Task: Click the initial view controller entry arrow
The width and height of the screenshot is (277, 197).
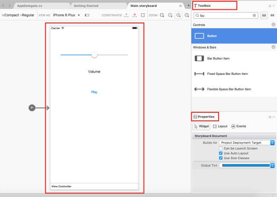Action: pyautogui.click(x=39, y=108)
